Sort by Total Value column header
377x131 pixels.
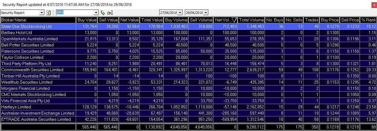coord(152,20)
